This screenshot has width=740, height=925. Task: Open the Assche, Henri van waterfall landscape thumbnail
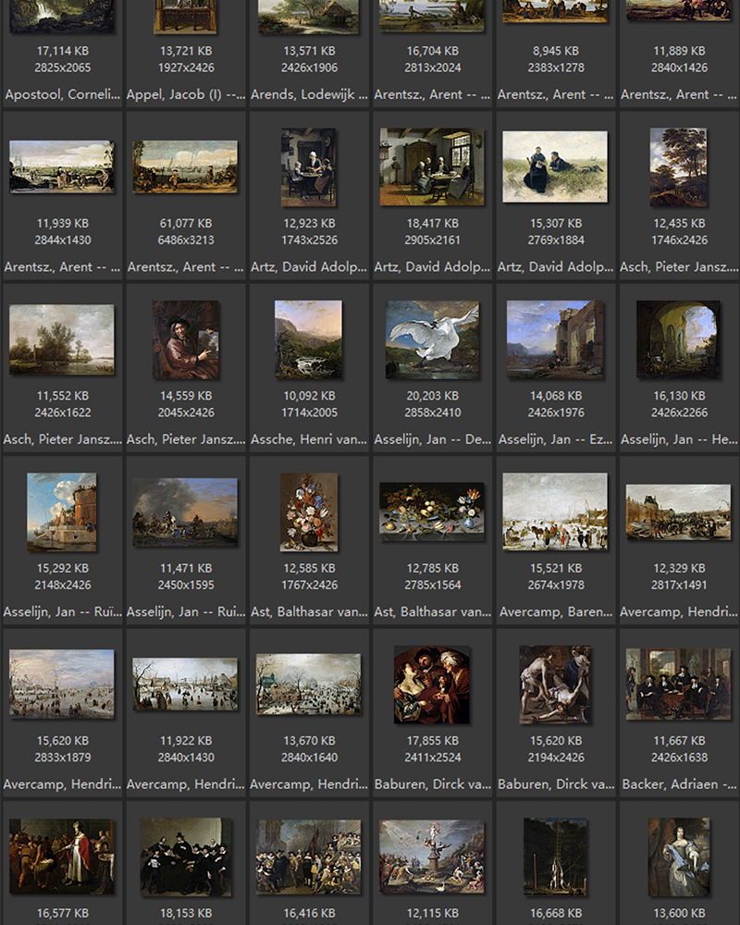coord(308,339)
